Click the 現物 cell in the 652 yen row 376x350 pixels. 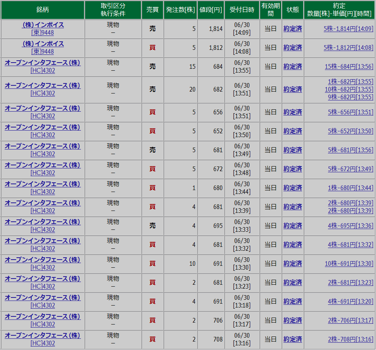tap(113, 131)
